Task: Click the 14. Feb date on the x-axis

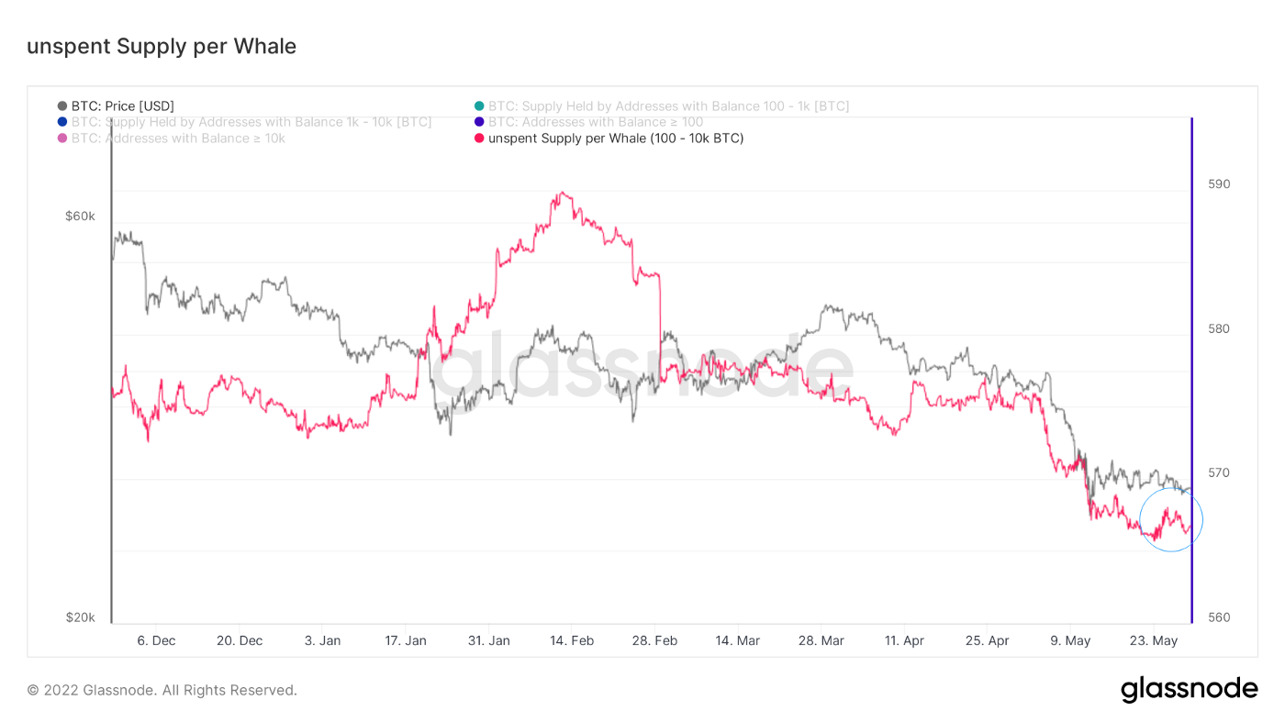Action: pyautogui.click(x=570, y=640)
